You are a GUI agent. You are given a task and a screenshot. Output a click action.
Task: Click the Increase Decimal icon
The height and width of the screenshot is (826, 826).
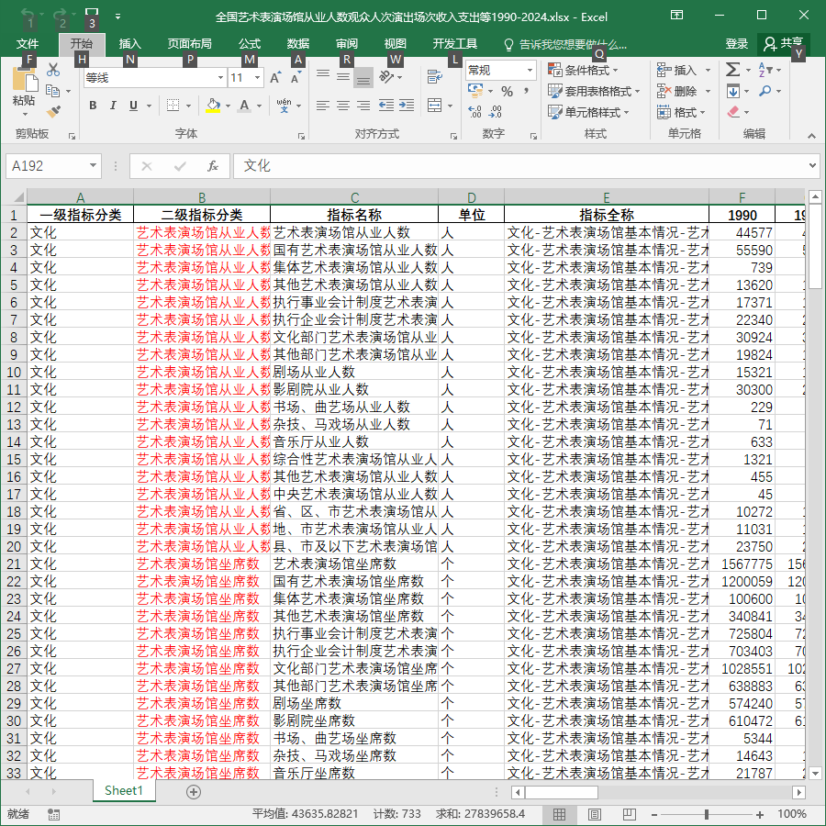(x=474, y=111)
